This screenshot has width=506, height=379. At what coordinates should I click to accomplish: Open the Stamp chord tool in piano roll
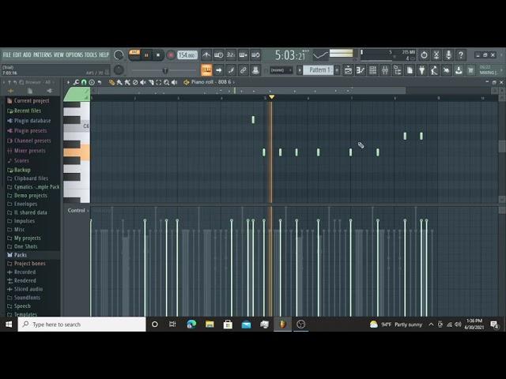tap(92, 82)
